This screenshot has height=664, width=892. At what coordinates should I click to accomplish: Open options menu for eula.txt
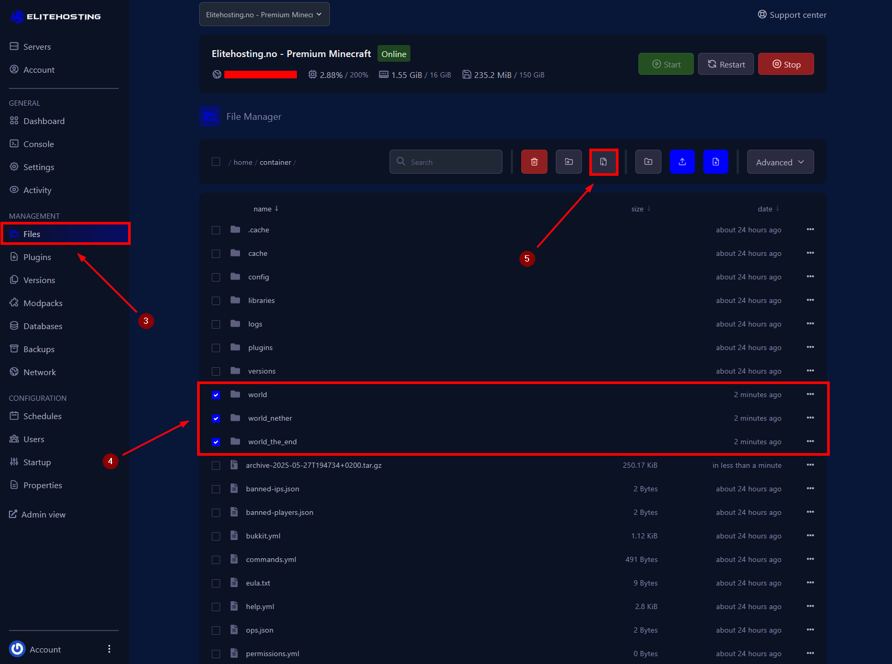(810, 582)
